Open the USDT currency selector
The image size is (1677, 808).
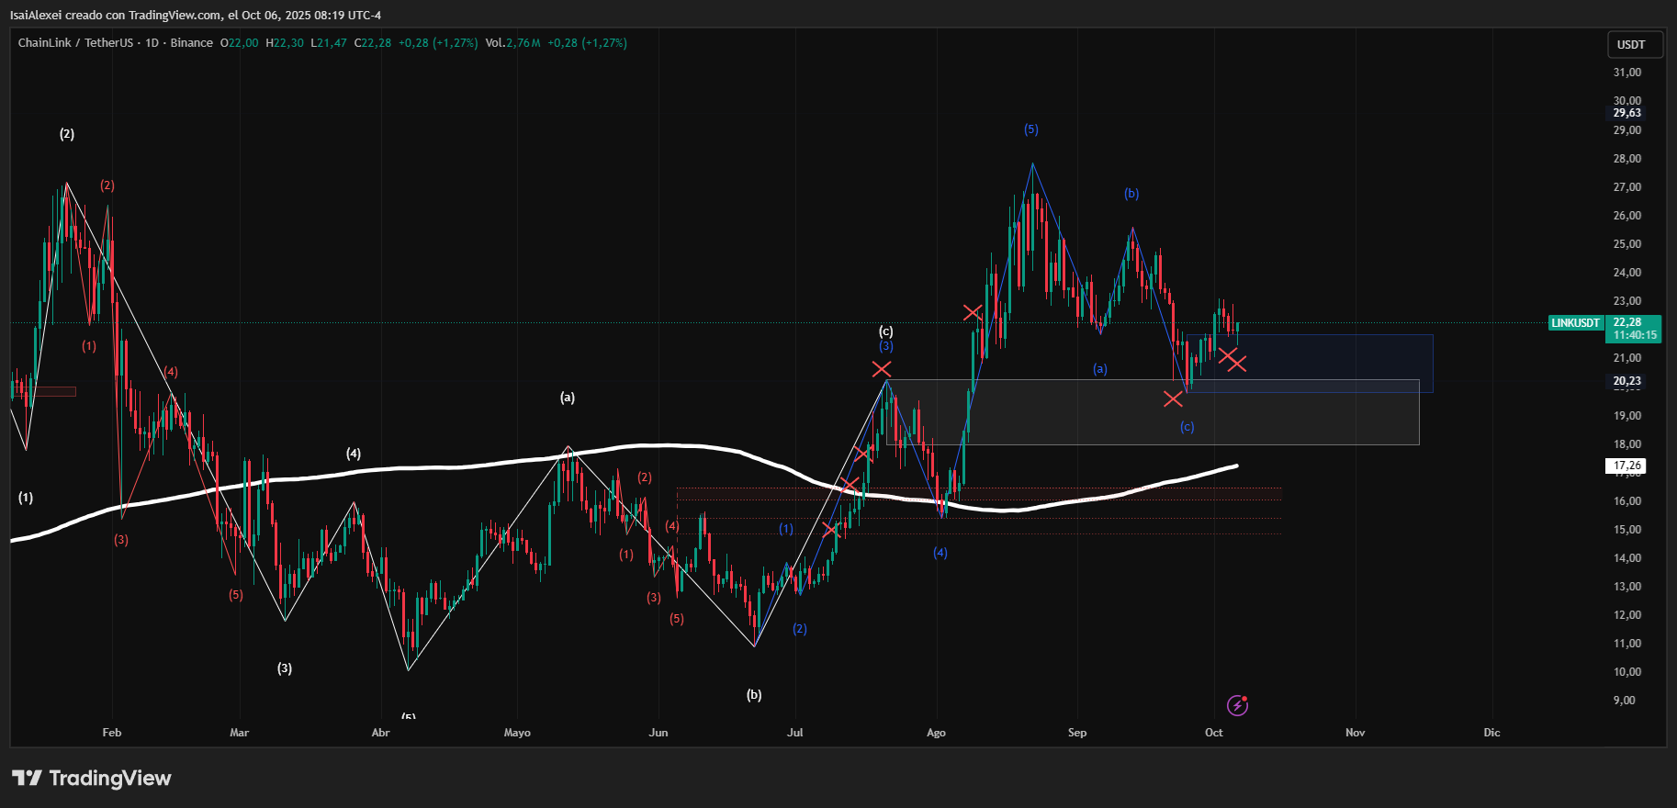(1630, 45)
